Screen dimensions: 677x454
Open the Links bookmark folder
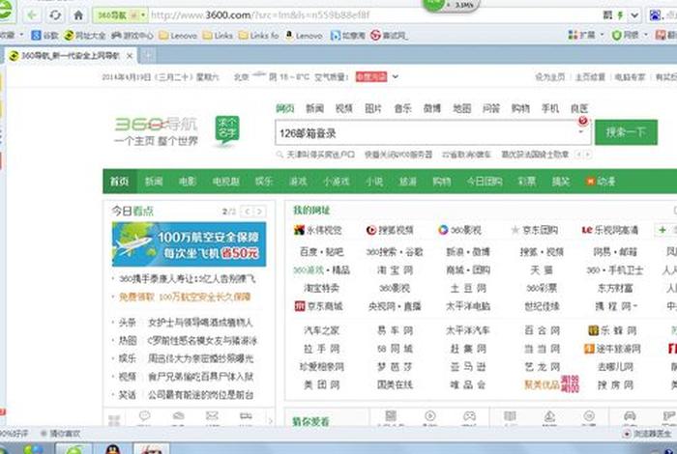(218, 36)
